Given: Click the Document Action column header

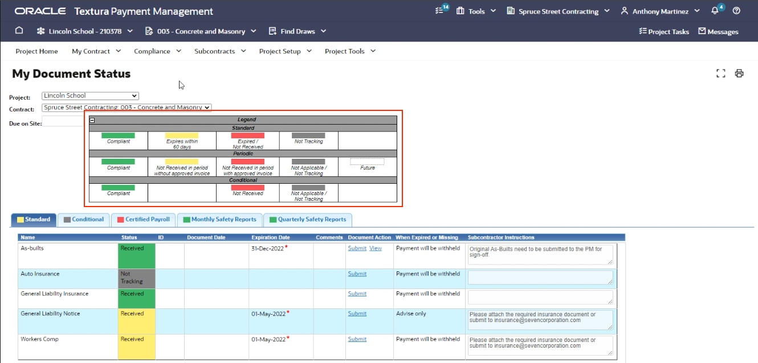Looking at the screenshot, I should tap(369, 237).
